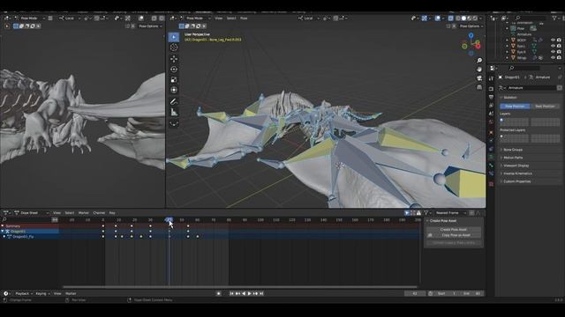Toggle Only Show Selected in dope sheet header
Viewport: 565px width, 317px height.
point(407,213)
